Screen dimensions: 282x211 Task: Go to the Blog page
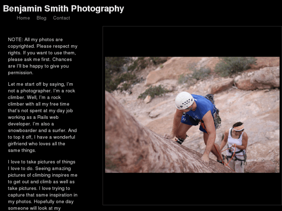pyautogui.click(x=42, y=18)
